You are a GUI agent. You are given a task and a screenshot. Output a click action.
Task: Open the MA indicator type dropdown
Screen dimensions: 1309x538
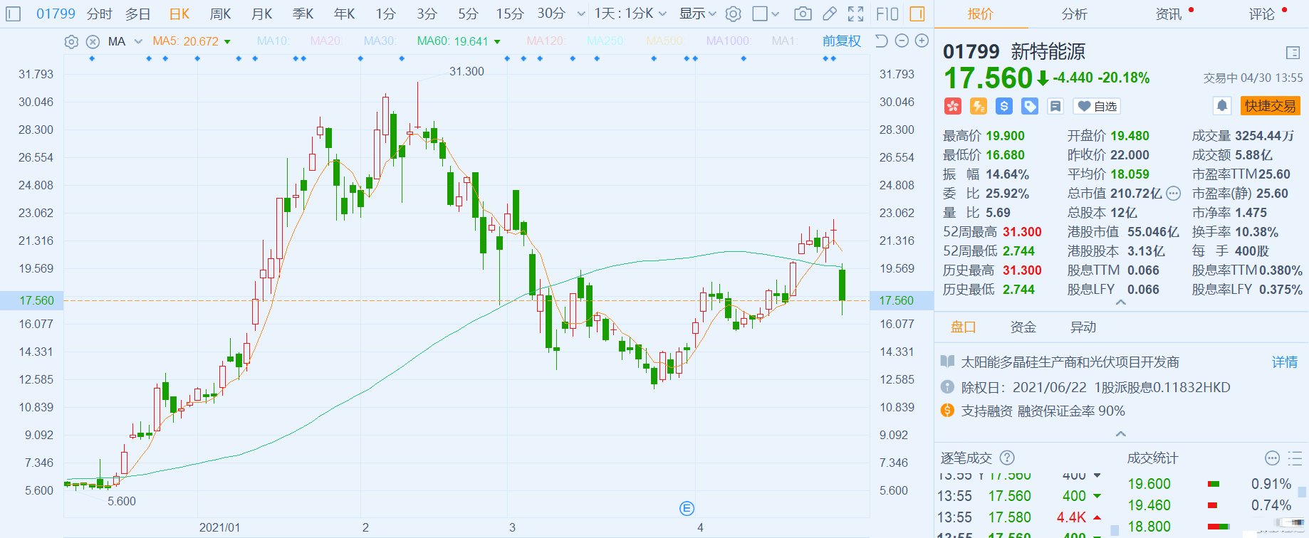(138, 42)
